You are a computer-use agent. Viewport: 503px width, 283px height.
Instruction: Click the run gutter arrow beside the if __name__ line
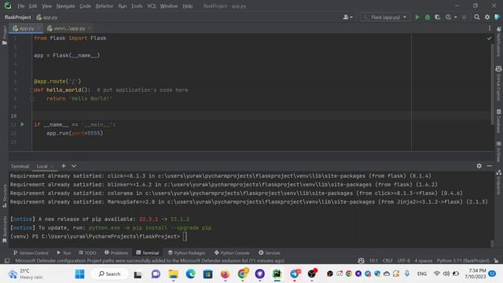coord(23,124)
